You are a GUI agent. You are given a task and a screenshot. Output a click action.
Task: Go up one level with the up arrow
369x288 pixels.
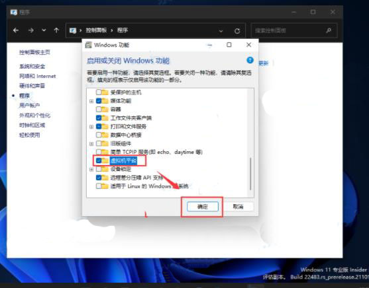tap(56, 30)
